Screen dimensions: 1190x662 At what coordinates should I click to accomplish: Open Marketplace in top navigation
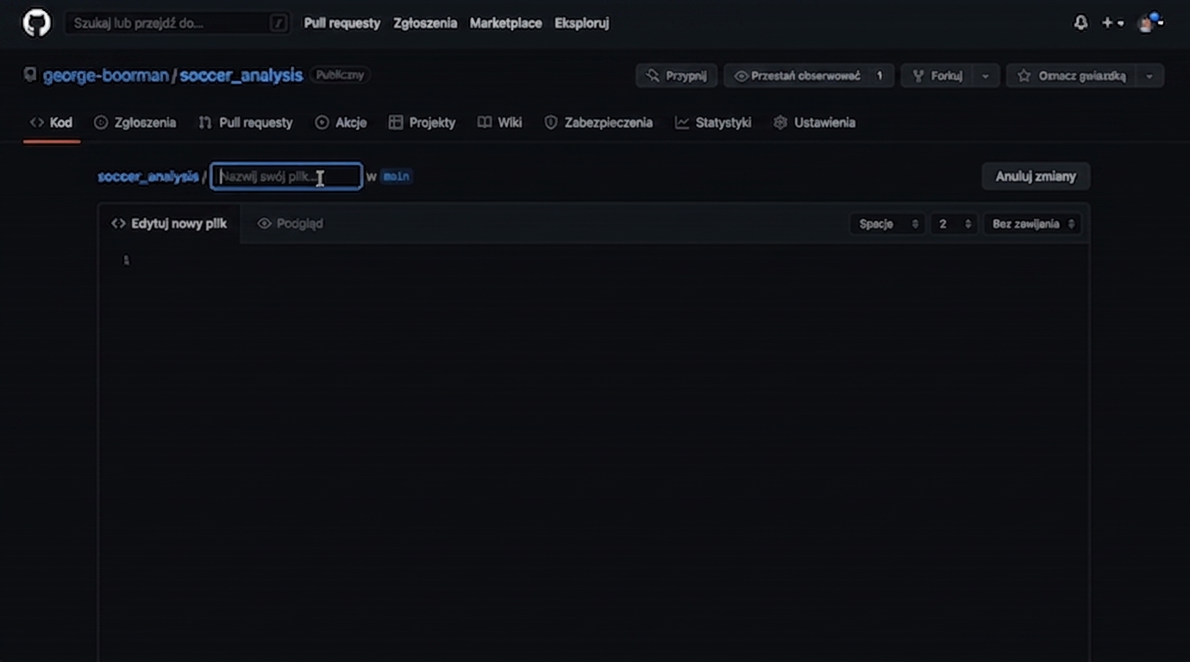[x=505, y=23]
